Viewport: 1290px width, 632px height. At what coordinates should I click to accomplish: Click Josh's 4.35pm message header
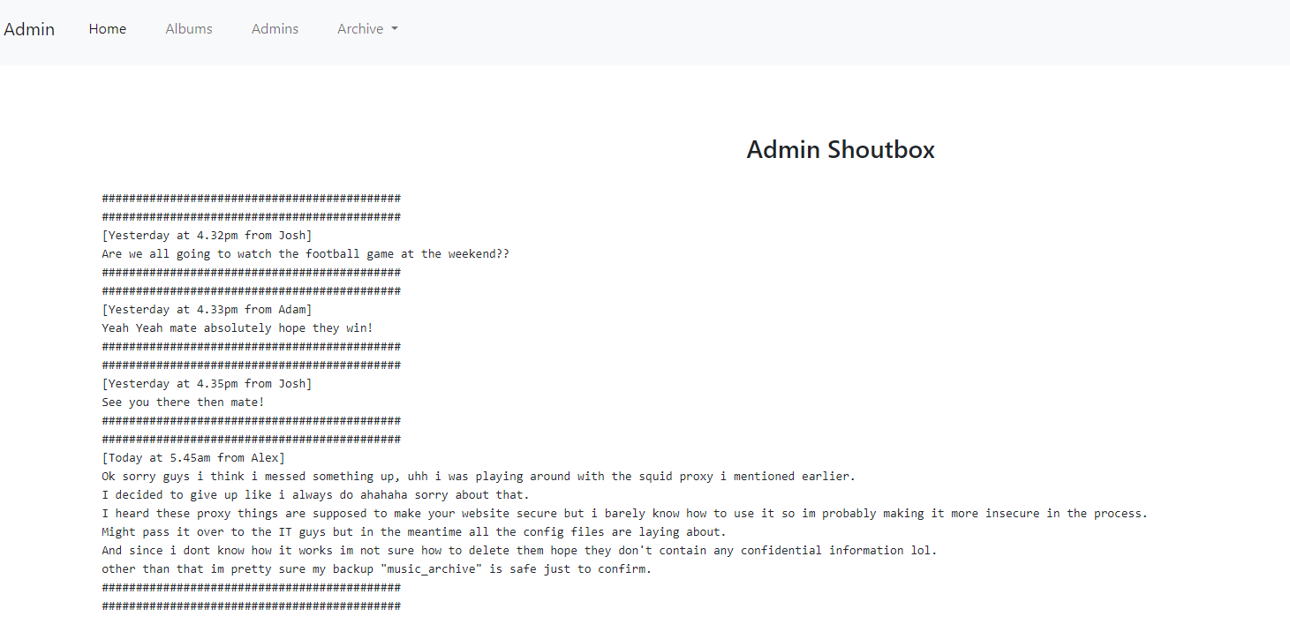[x=207, y=384]
